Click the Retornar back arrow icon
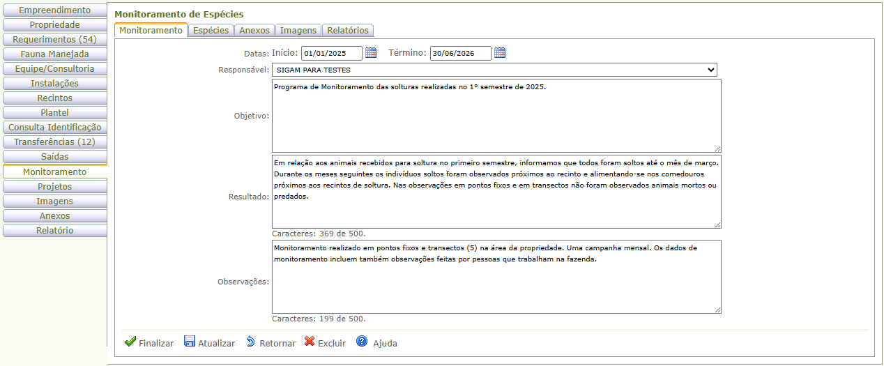 (x=250, y=342)
